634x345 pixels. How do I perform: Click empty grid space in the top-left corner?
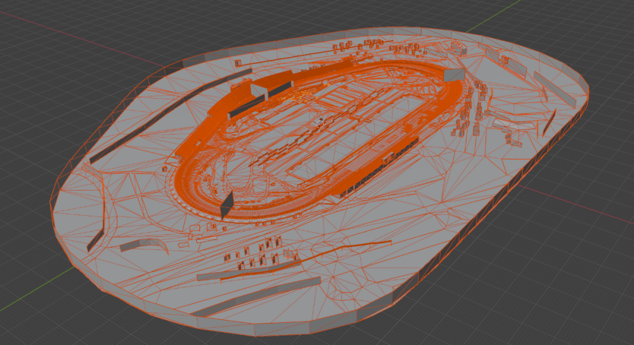(38, 32)
